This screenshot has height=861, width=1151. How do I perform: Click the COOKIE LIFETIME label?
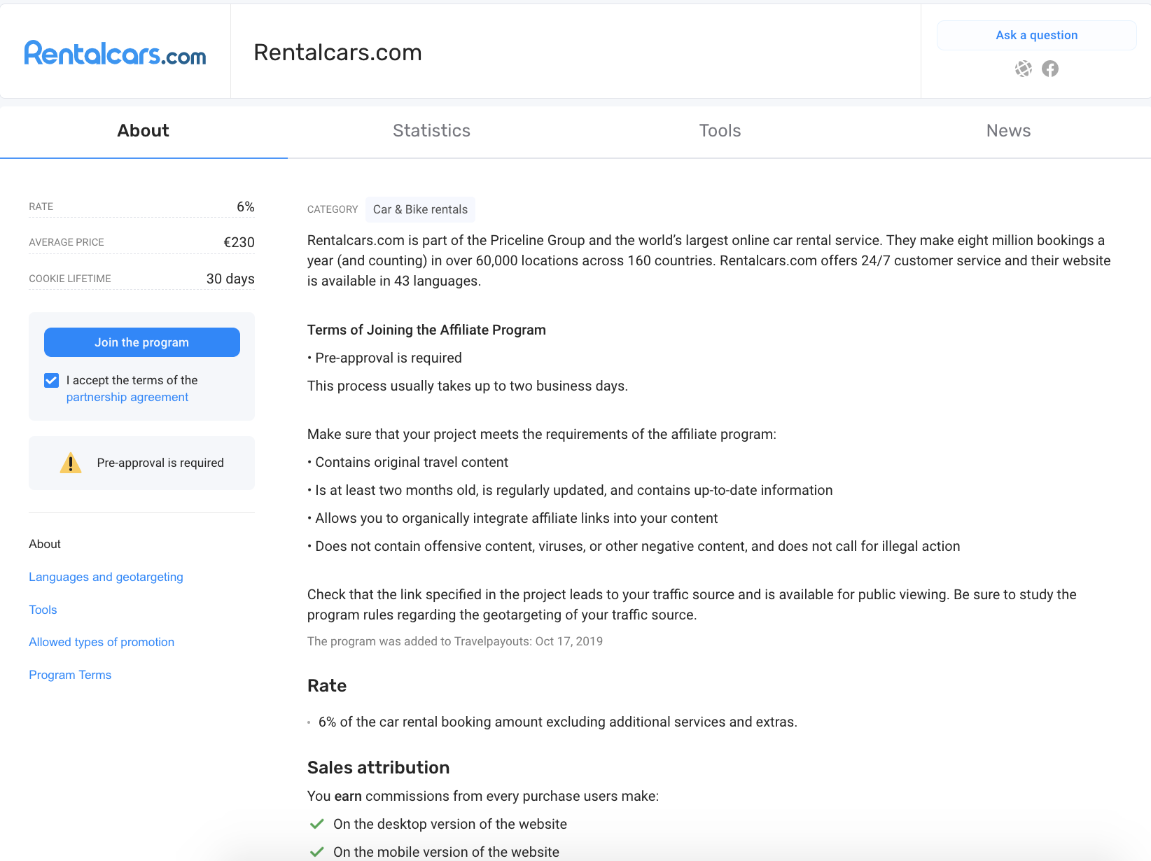[x=70, y=279]
